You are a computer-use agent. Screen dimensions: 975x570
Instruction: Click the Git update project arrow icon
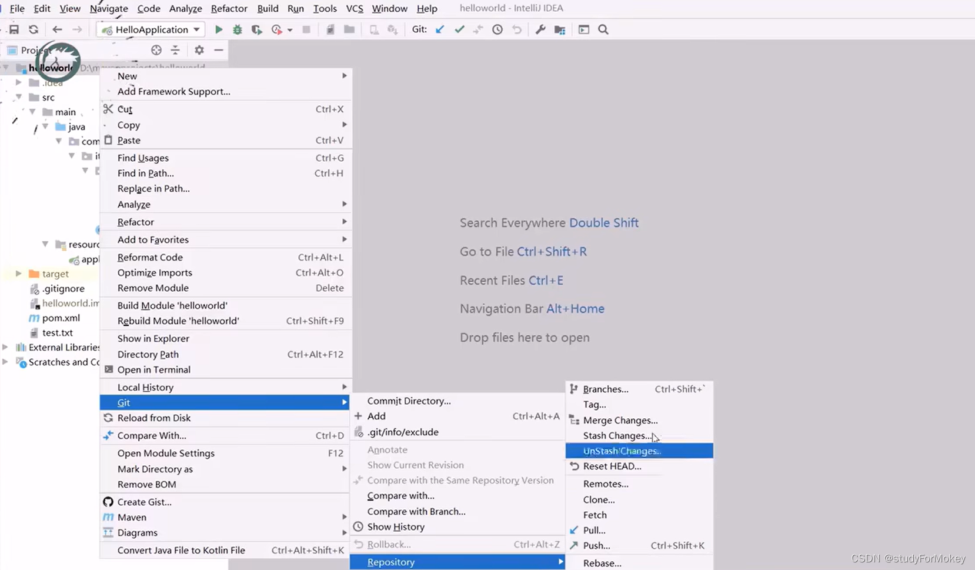pyautogui.click(x=440, y=29)
